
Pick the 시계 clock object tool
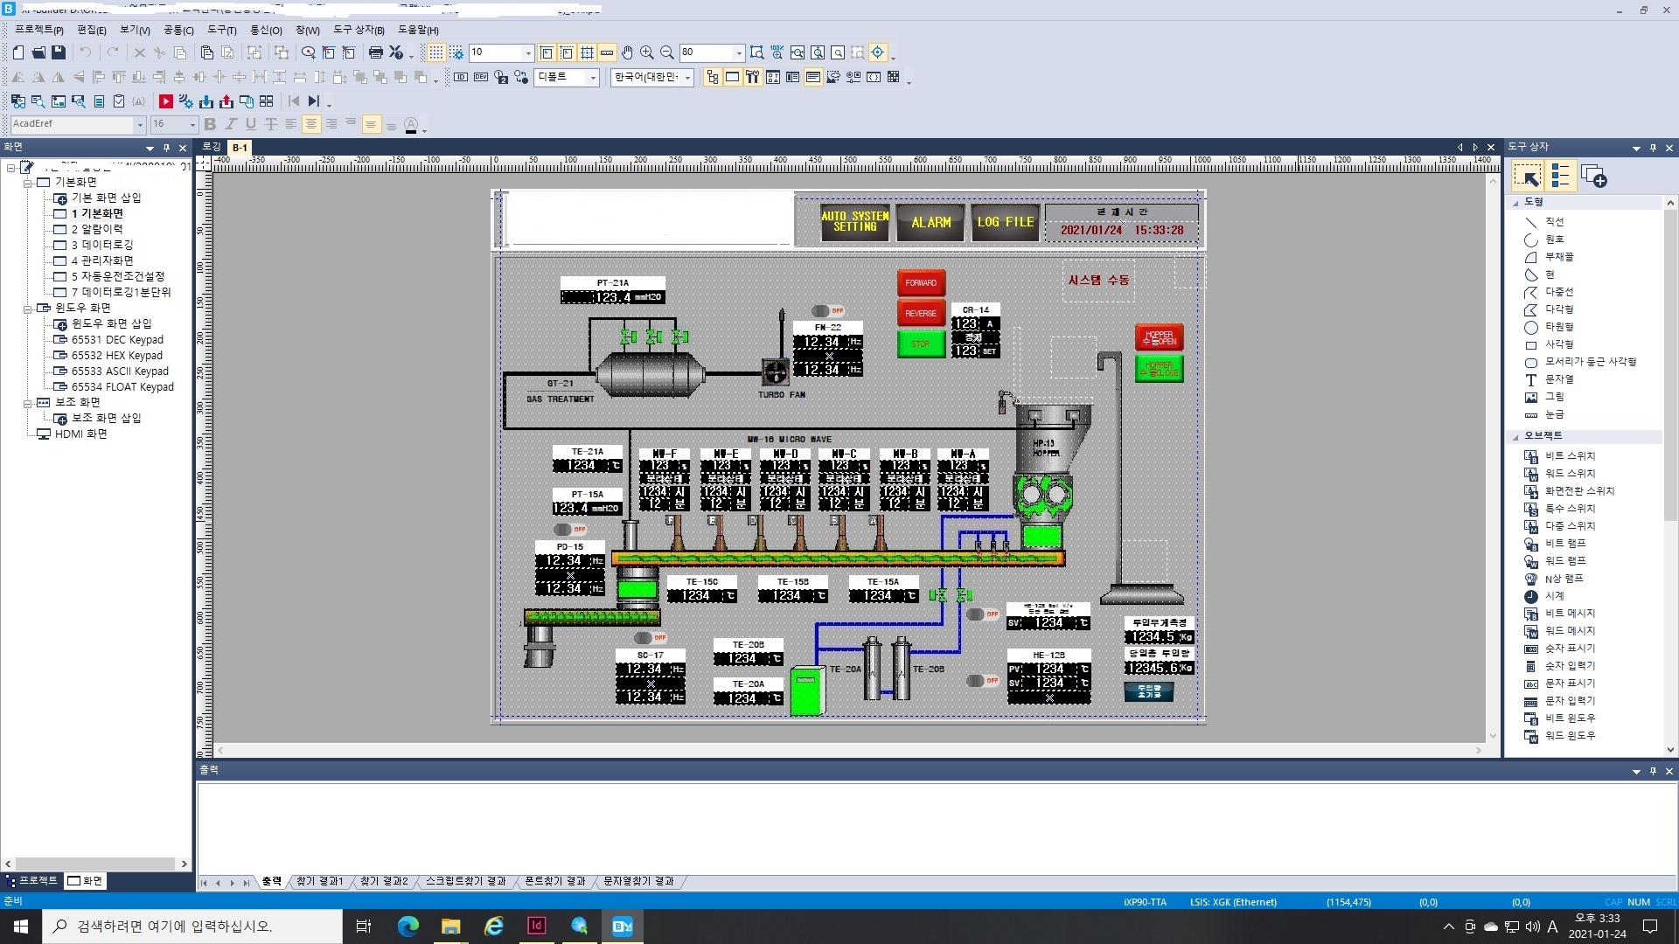click(x=1553, y=596)
